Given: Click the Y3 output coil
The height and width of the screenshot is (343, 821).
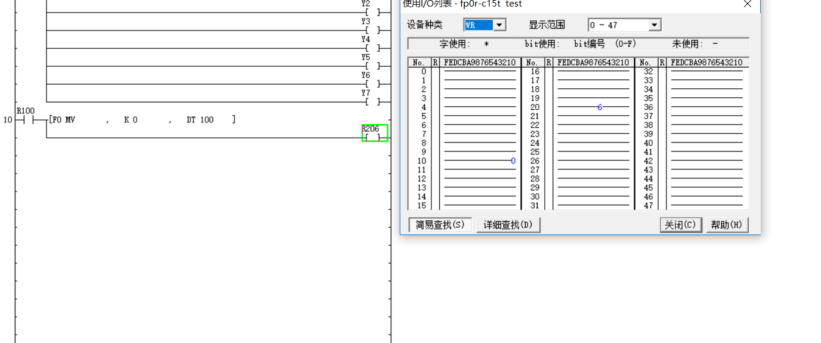Looking at the screenshot, I should (x=374, y=29).
